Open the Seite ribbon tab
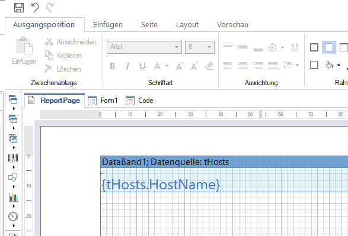 [x=149, y=25]
